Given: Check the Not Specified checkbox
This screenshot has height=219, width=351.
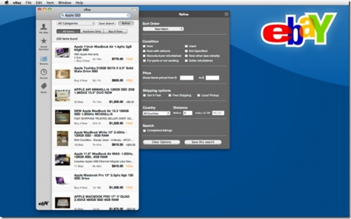Looking at the screenshot, I should pos(186,51).
